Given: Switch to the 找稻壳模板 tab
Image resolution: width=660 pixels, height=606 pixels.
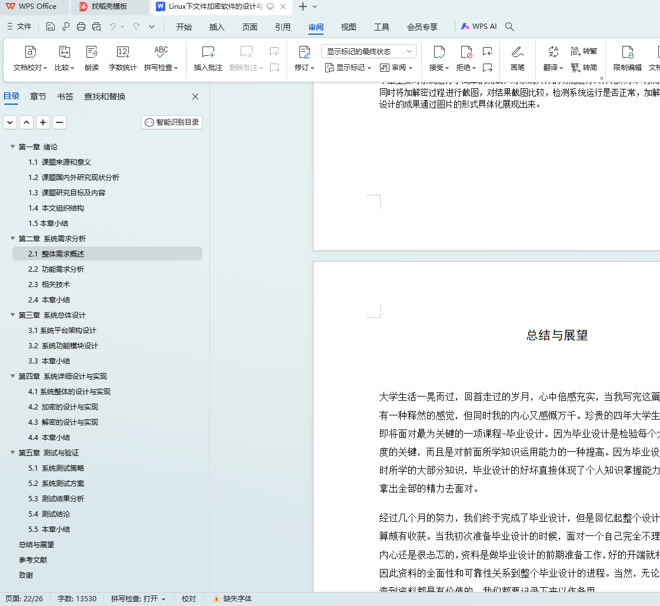Looking at the screenshot, I should 109,6.
